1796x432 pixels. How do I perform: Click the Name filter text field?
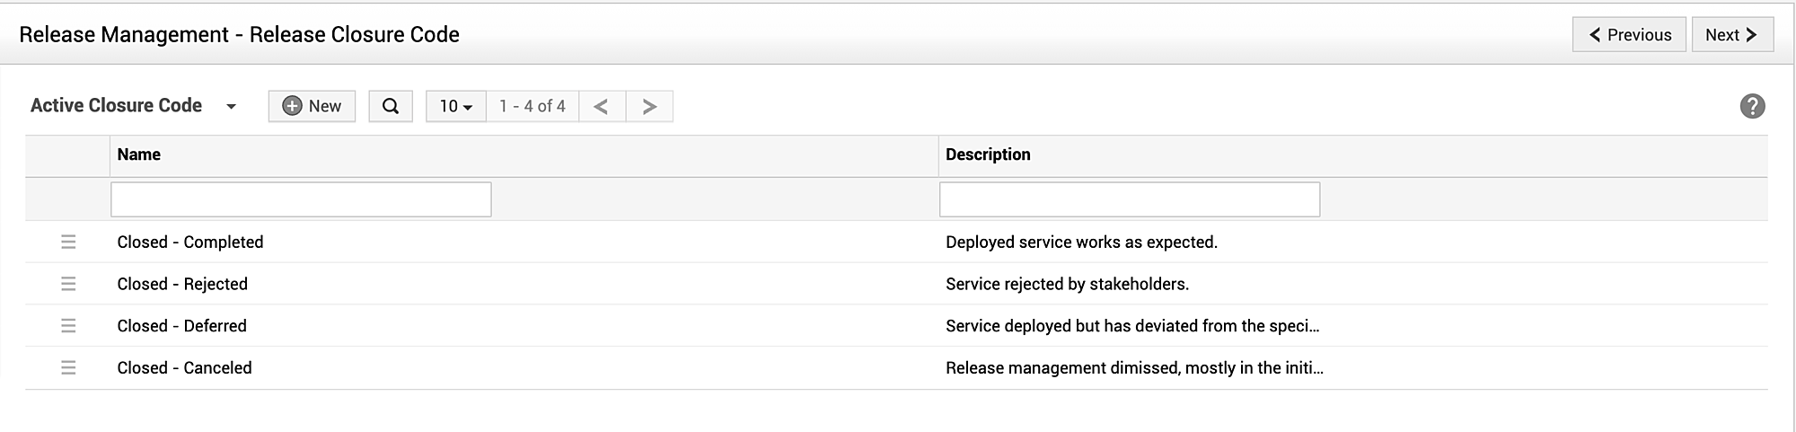tap(301, 199)
